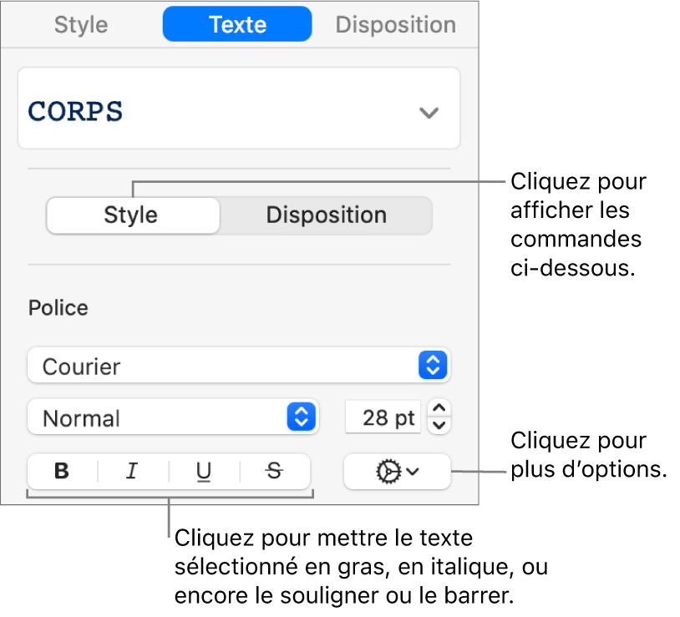This screenshot has width=680, height=617.
Task: Switch to the top Style tab
Action: (x=81, y=24)
